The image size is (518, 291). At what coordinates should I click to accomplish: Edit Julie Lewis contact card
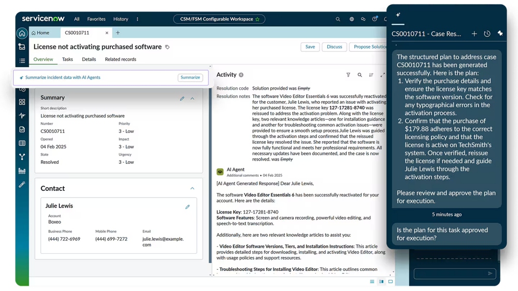pyautogui.click(x=188, y=207)
